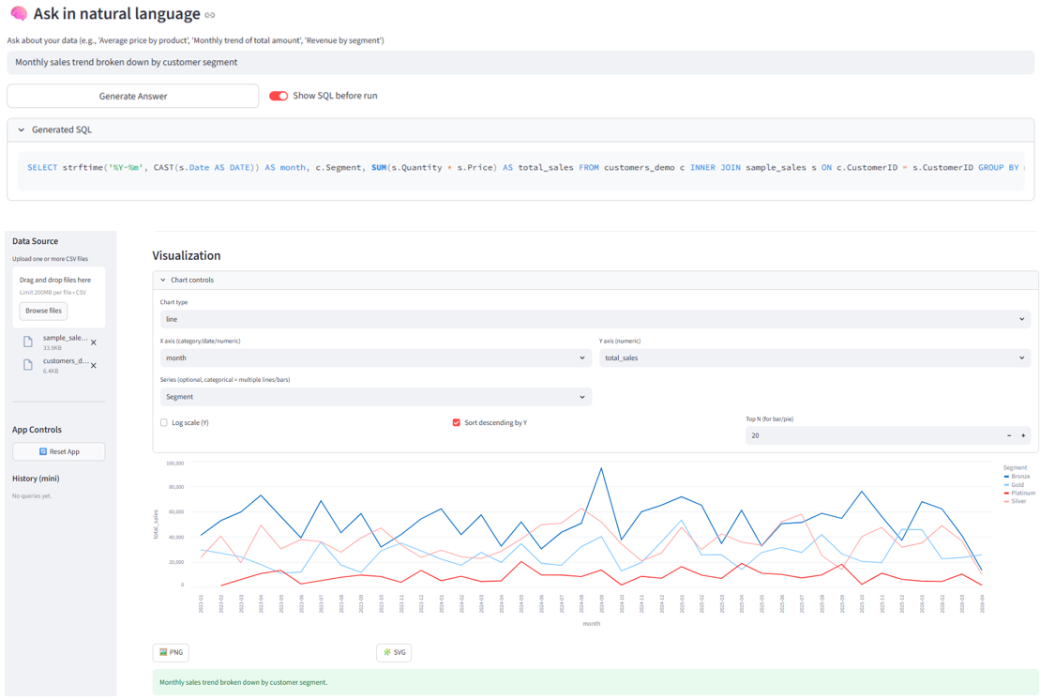Click the Platinum legend color swatch

coord(1006,494)
